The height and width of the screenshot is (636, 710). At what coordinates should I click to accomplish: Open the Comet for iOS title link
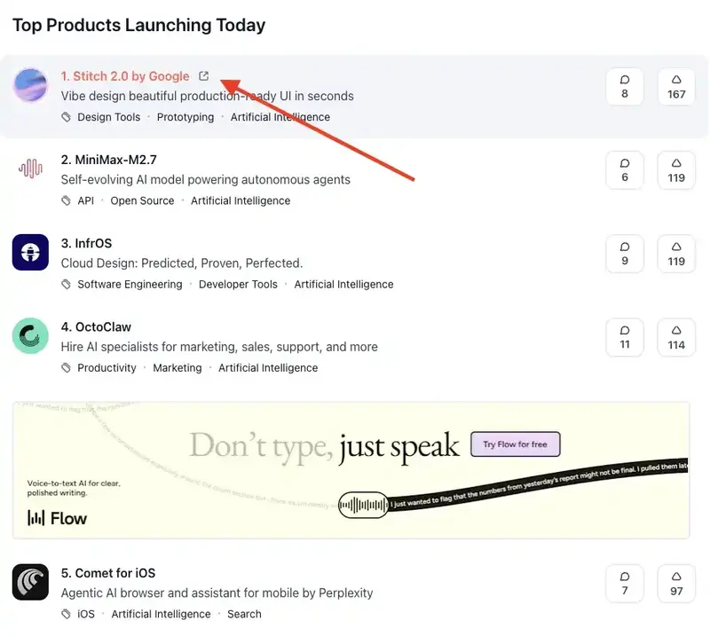[108, 573]
